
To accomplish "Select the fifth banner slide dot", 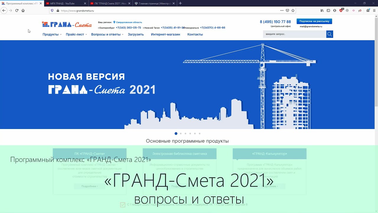I will click(195, 133).
